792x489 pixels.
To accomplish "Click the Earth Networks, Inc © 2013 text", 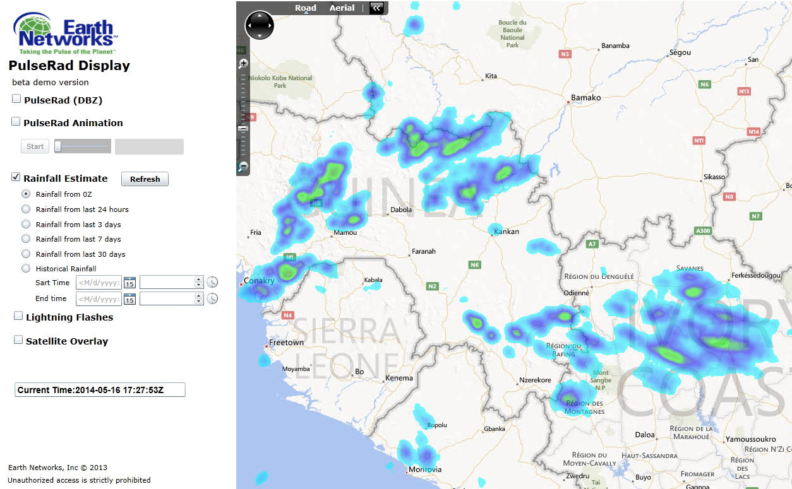I will pos(57,468).
